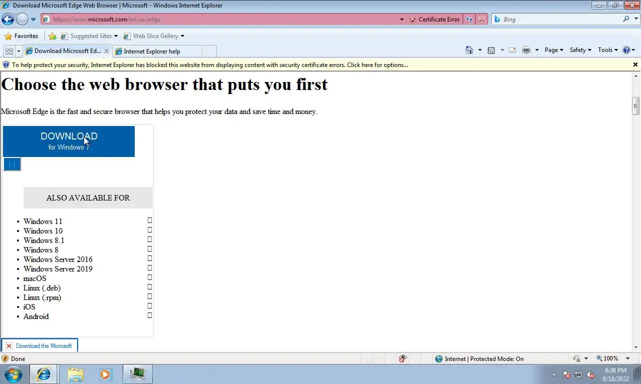Viewport: 641px width, 384px height.
Task: Open the Page menu
Action: pyautogui.click(x=554, y=50)
